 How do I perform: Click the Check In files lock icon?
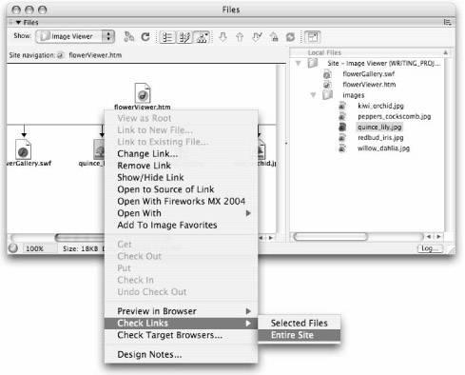point(274,37)
